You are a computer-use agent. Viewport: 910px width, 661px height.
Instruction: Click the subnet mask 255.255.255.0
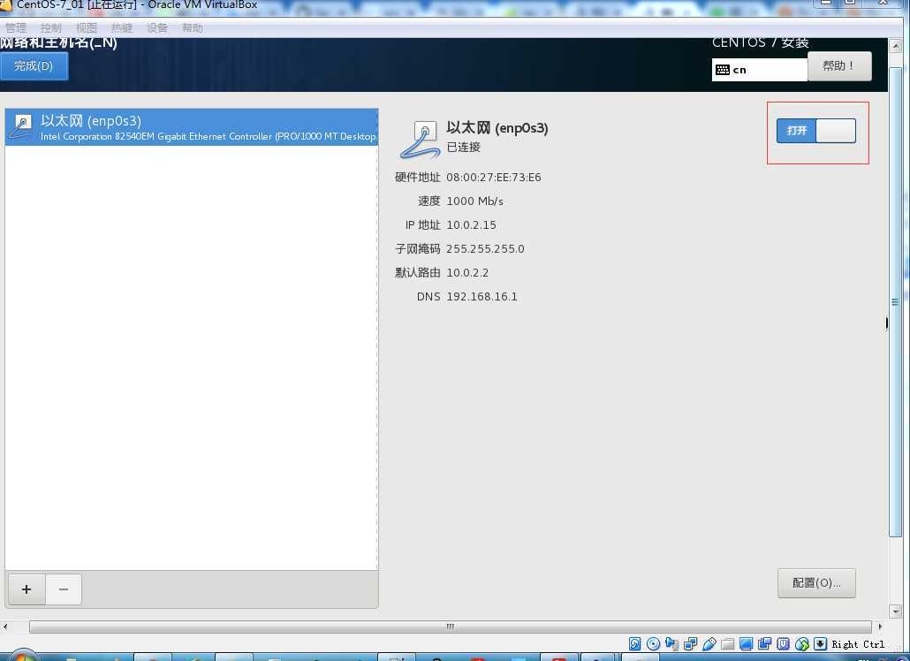[x=485, y=249]
